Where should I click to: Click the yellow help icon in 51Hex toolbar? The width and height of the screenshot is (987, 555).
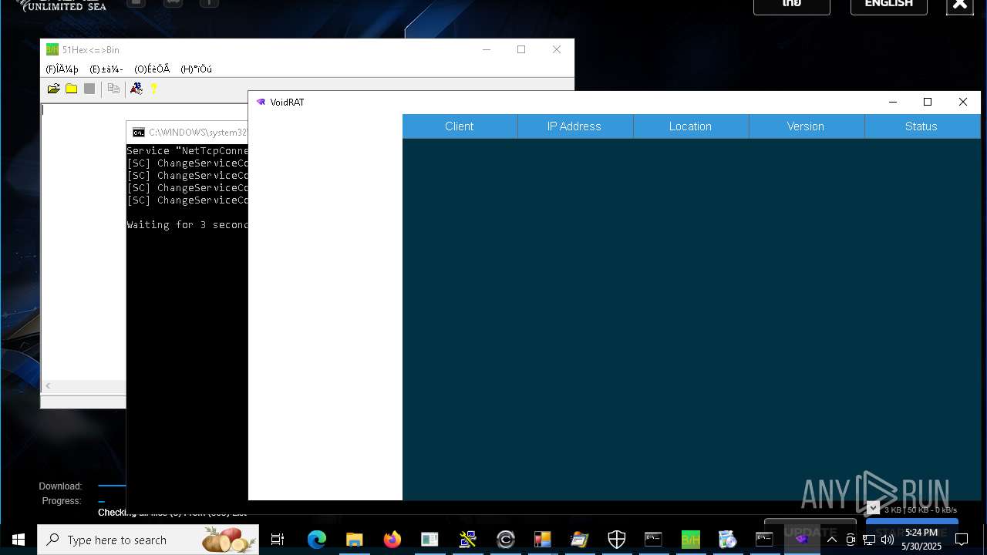tap(153, 89)
